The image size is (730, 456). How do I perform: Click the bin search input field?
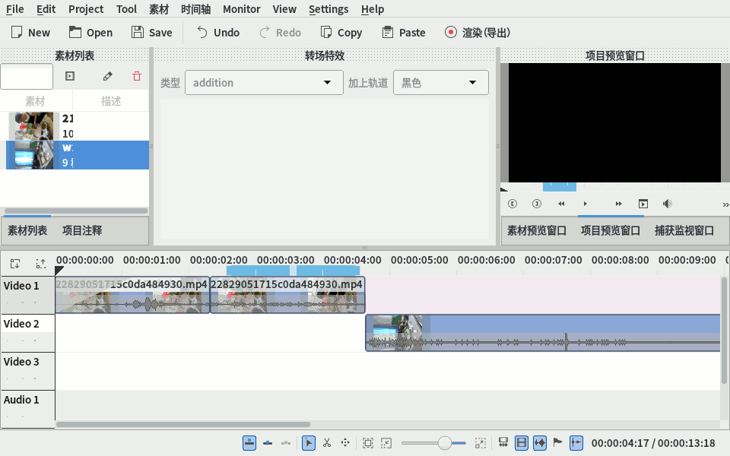click(x=27, y=76)
